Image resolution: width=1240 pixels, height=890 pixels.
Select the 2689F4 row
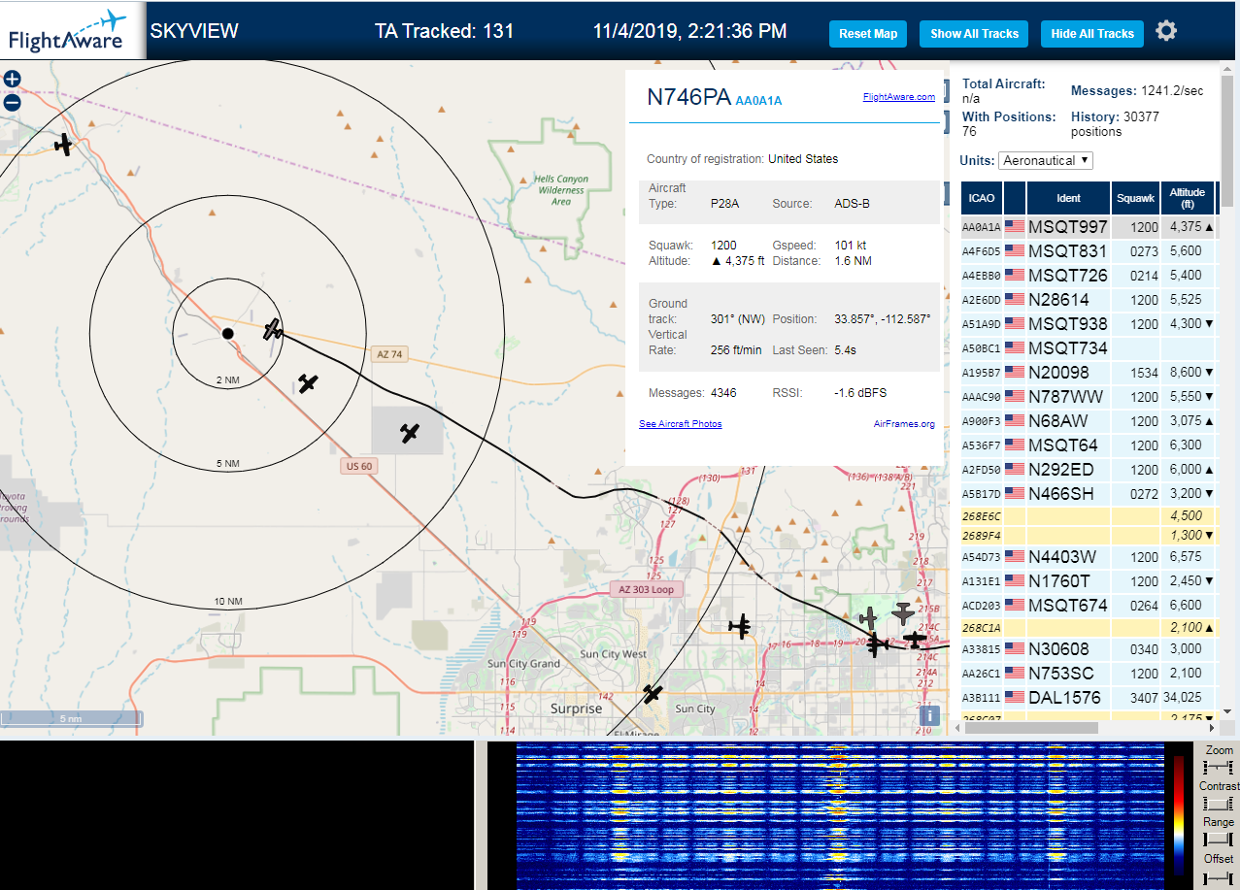1088,536
